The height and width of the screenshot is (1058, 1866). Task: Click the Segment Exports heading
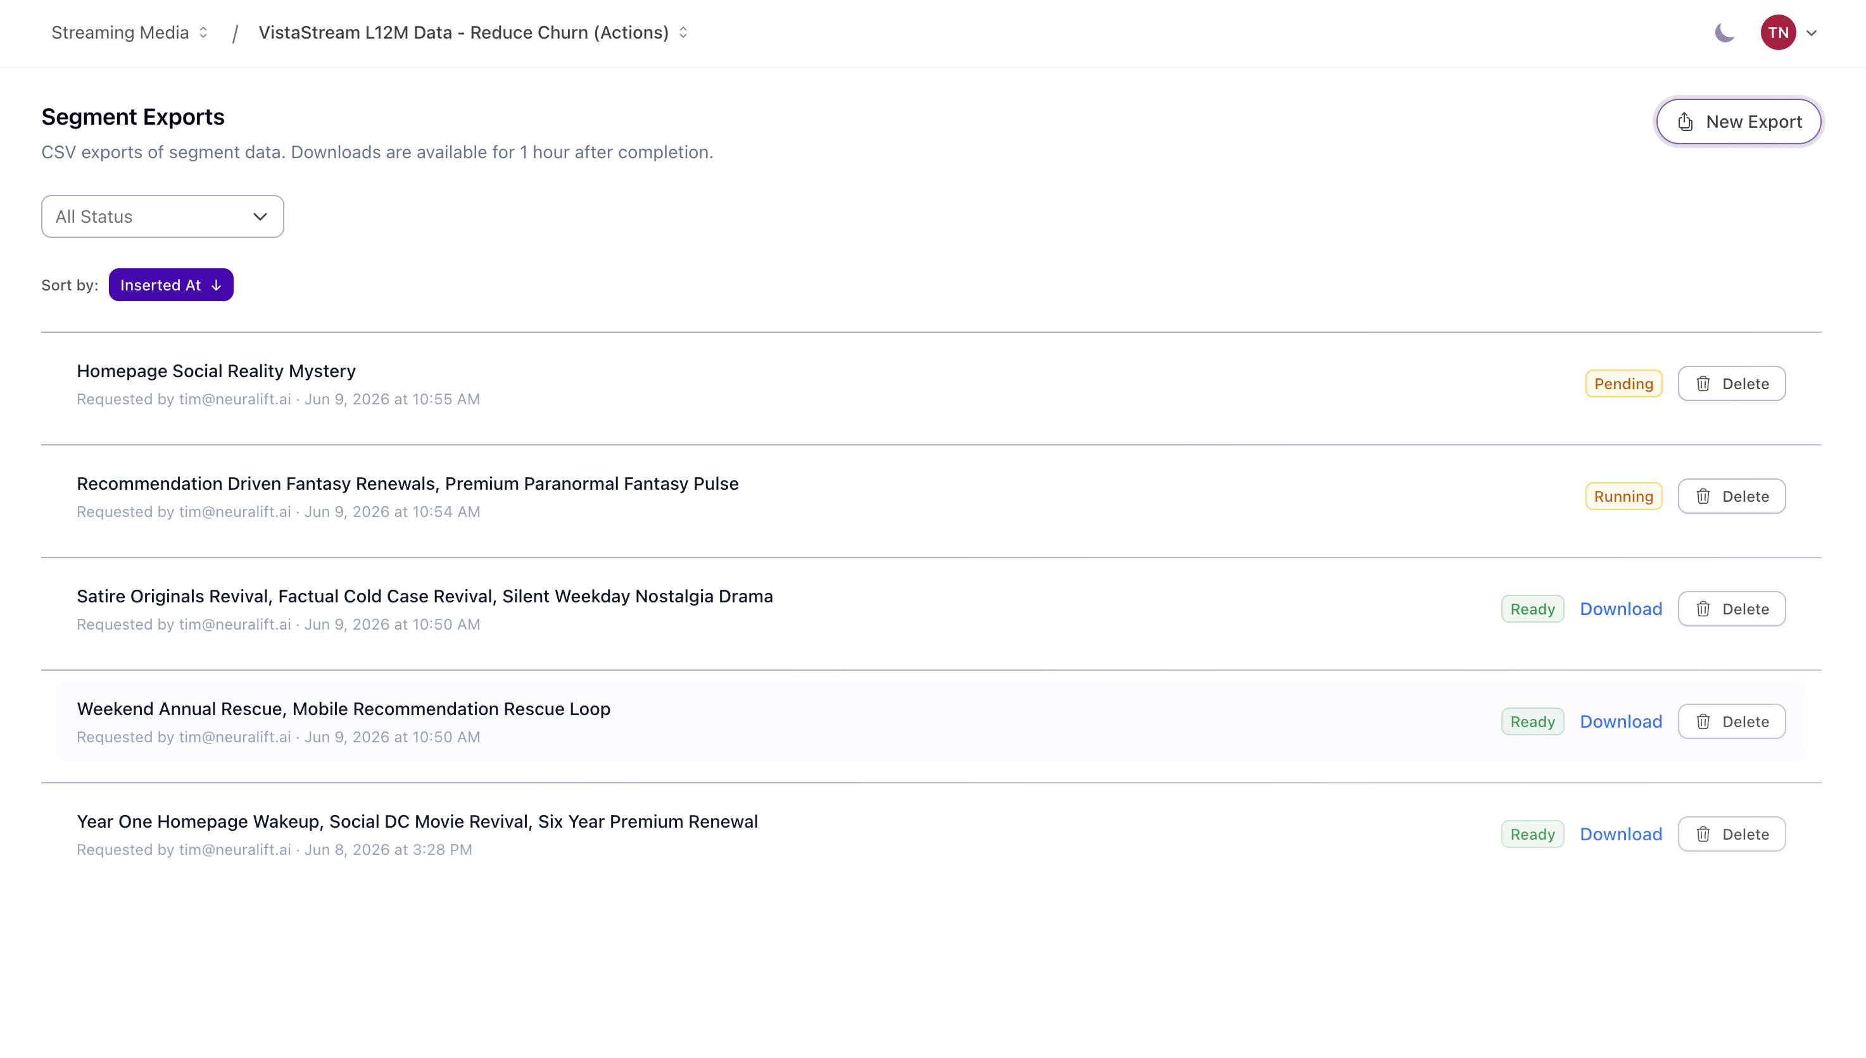(133, 117)
